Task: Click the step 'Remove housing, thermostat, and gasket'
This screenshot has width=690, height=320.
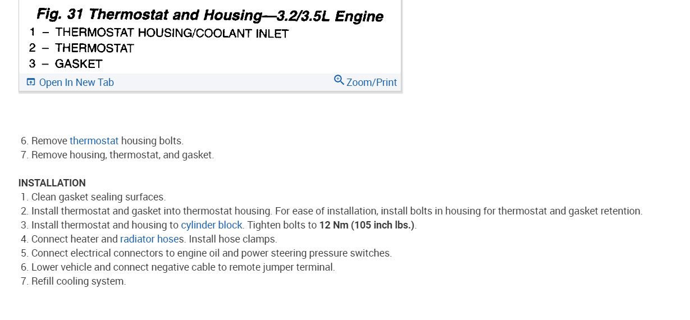Action: pos(122,155)
